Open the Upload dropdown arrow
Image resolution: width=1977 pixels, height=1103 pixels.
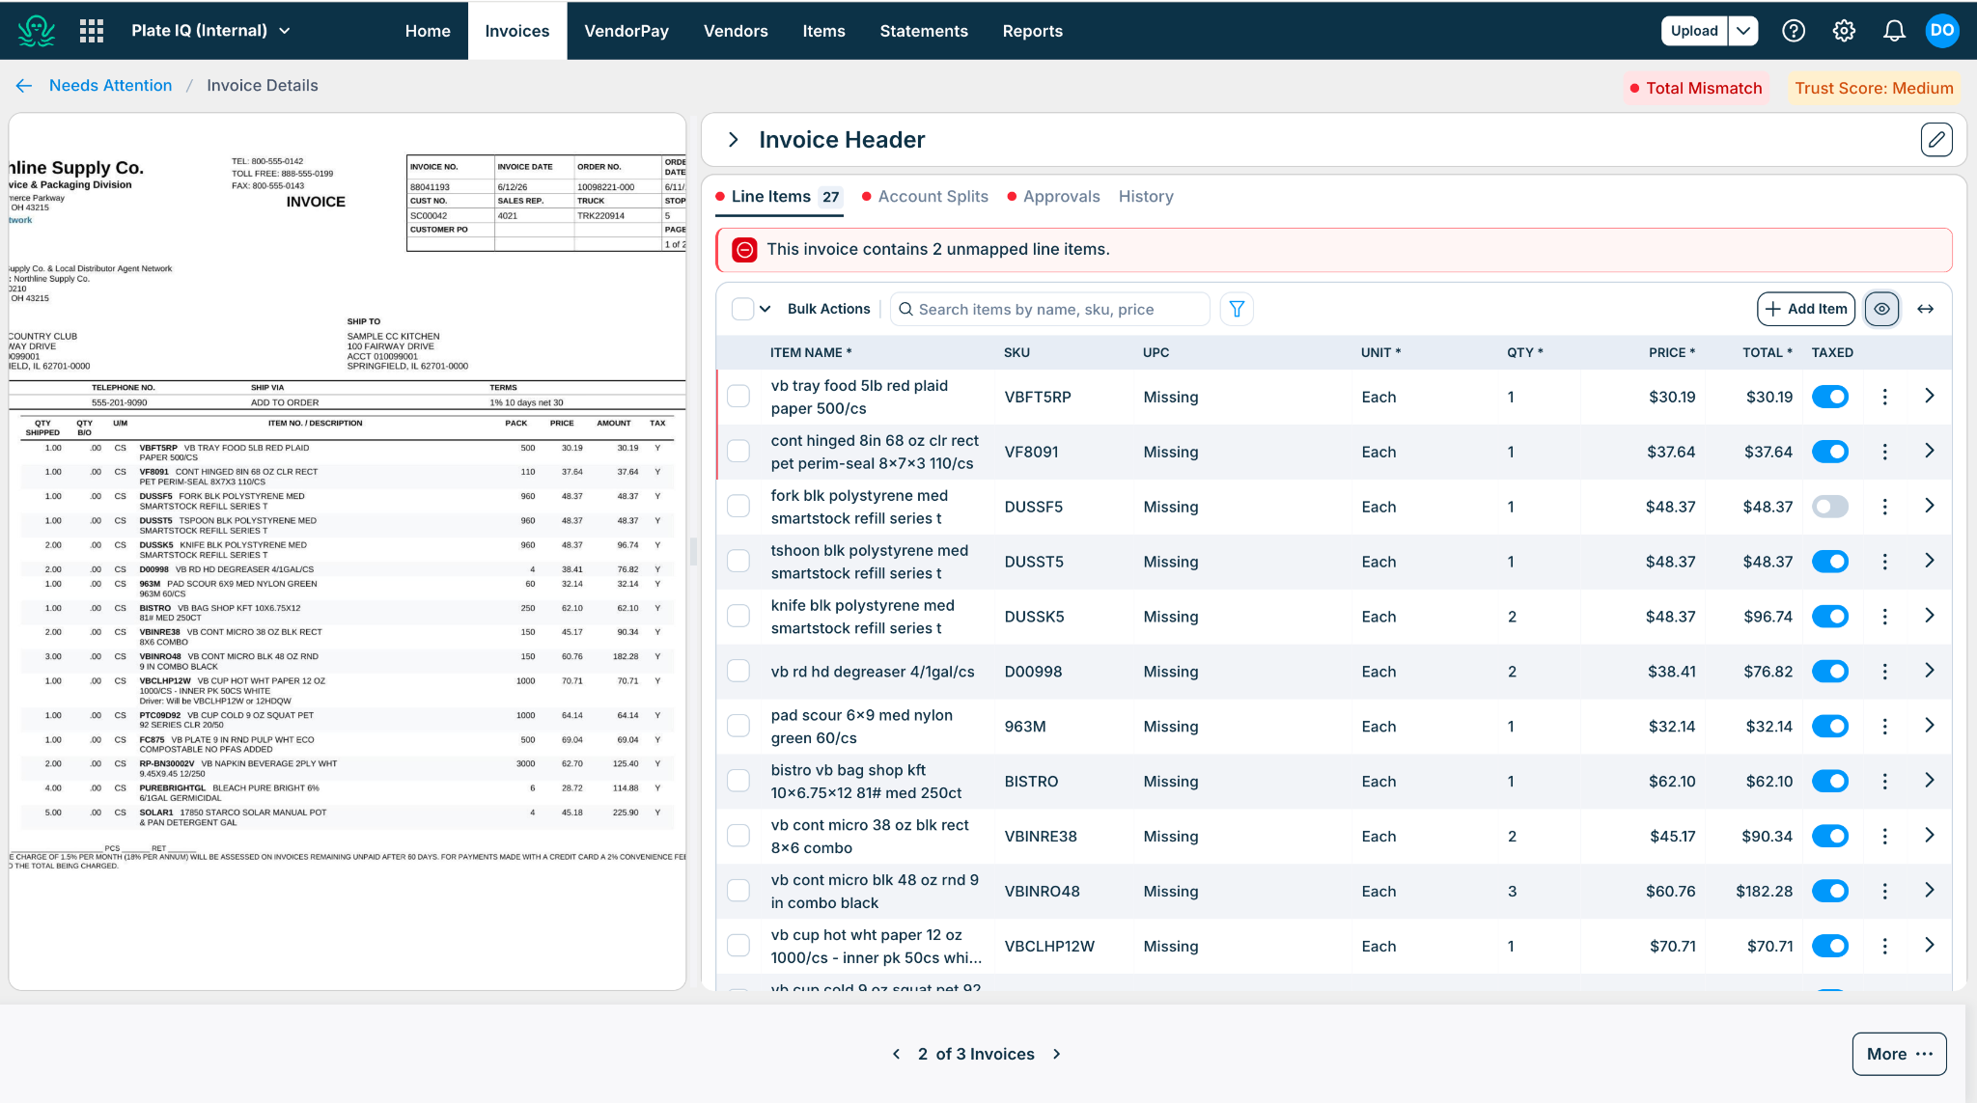point(1743,31)
